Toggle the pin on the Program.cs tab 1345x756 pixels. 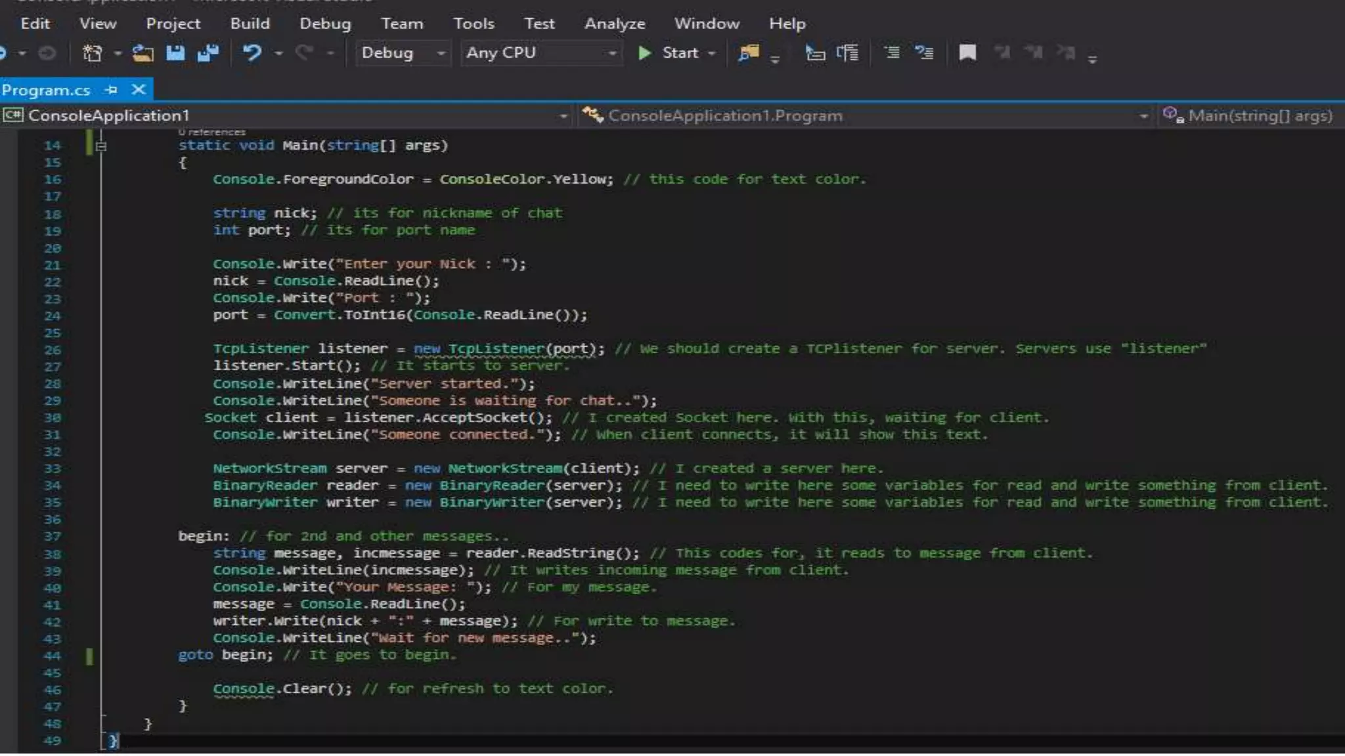click(x=111, y=90)
